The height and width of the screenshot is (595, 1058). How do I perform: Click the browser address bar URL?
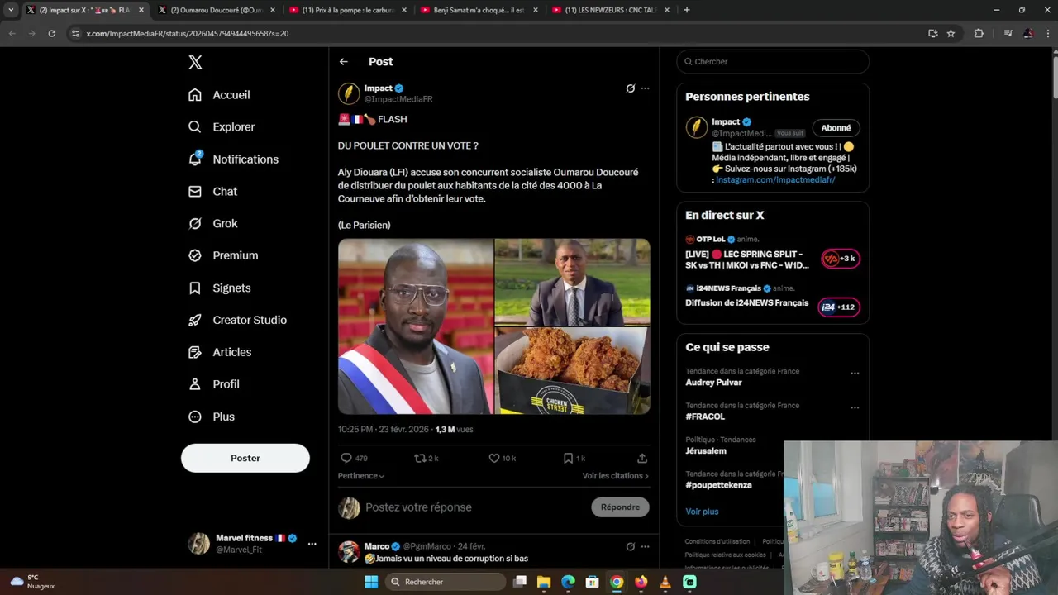pyautogui.click(x=188, y=34)
